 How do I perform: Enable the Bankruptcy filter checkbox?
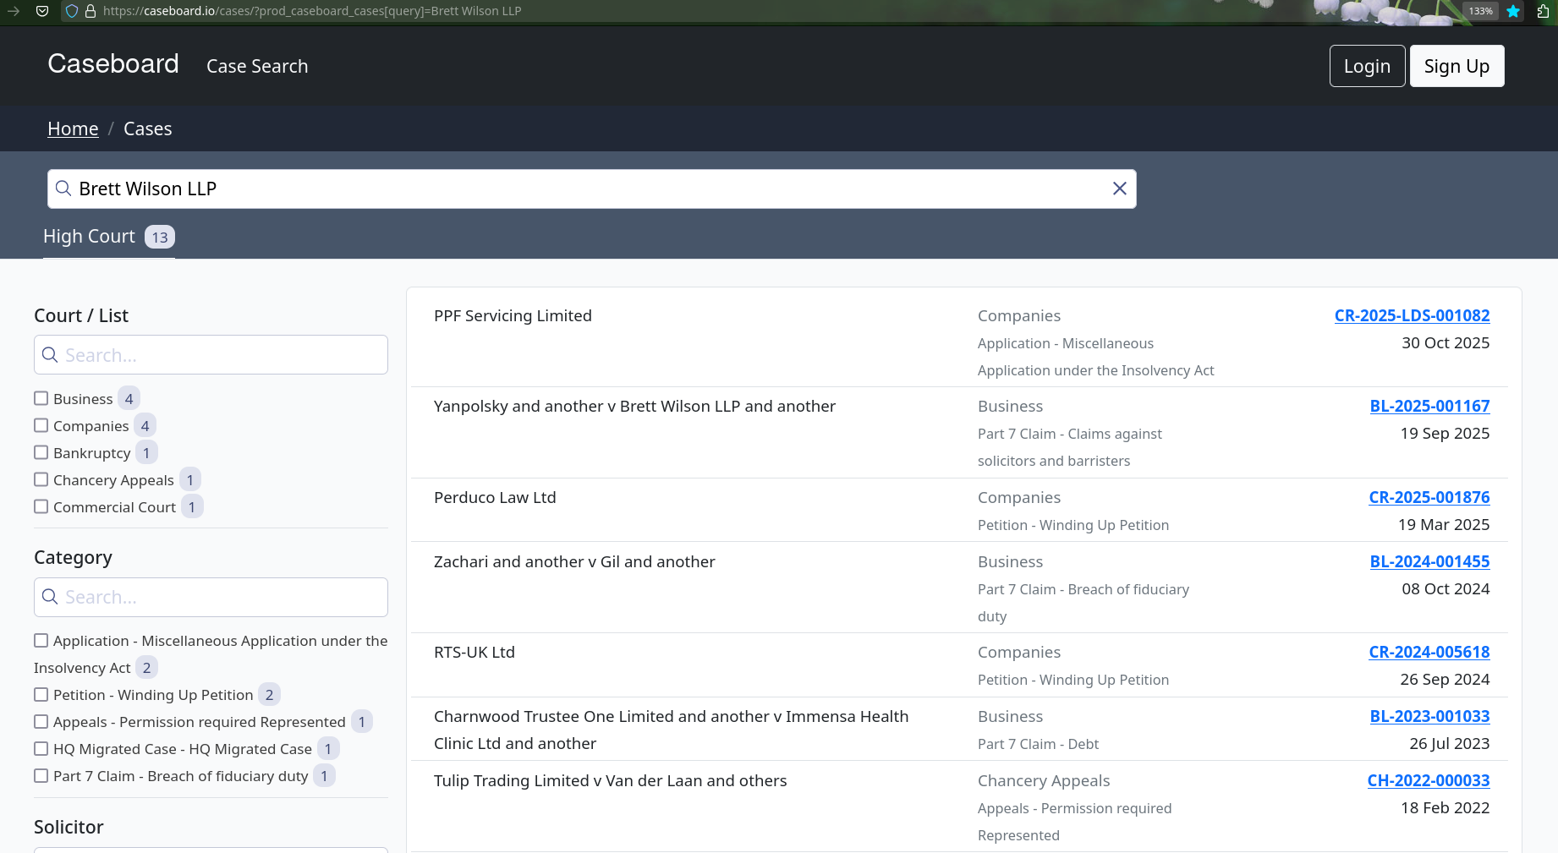(41, 452)
